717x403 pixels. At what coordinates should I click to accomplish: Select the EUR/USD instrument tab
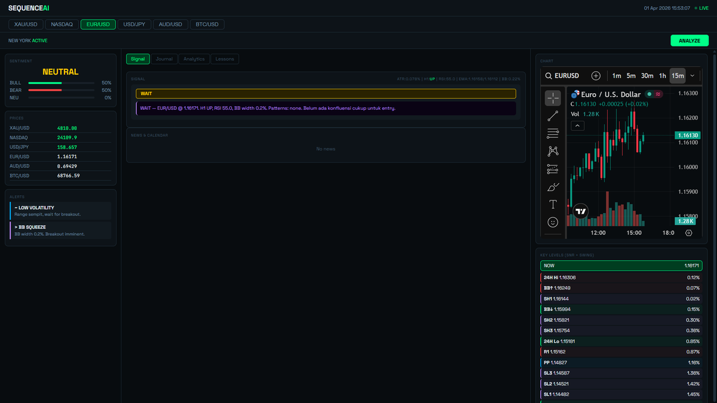pyautogui.click(x=98, y=24)
